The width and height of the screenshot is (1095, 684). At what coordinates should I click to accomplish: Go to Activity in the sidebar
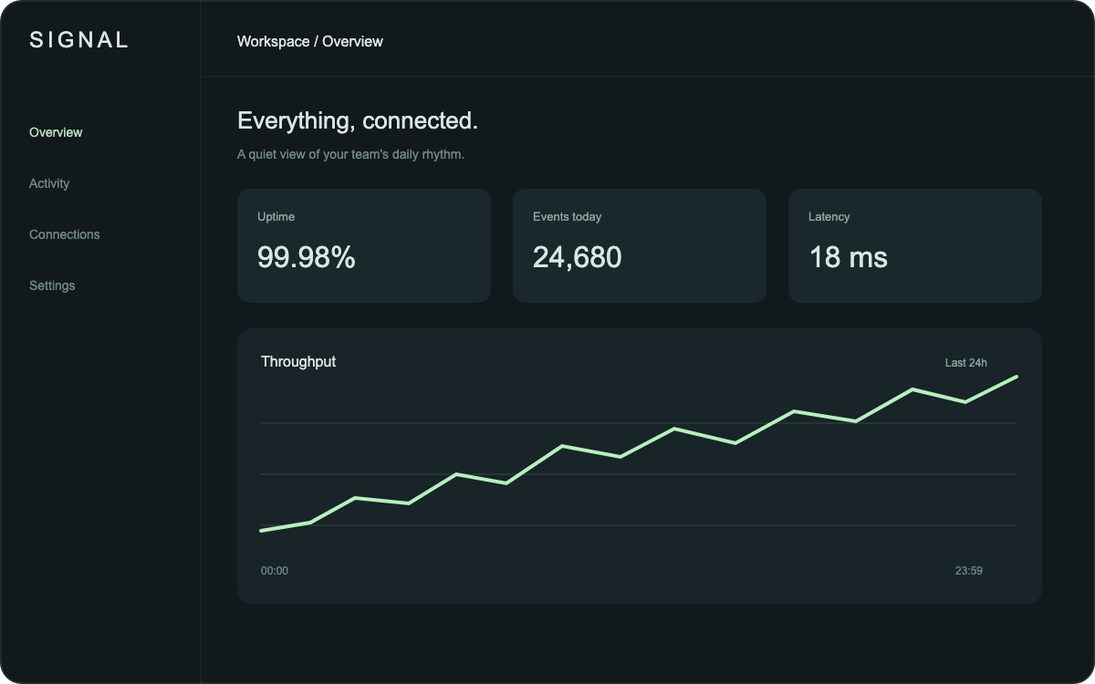[49, 183]
